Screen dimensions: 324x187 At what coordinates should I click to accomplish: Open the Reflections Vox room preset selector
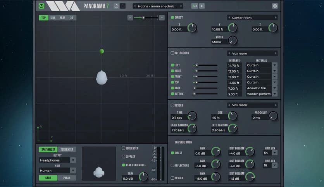252,53
